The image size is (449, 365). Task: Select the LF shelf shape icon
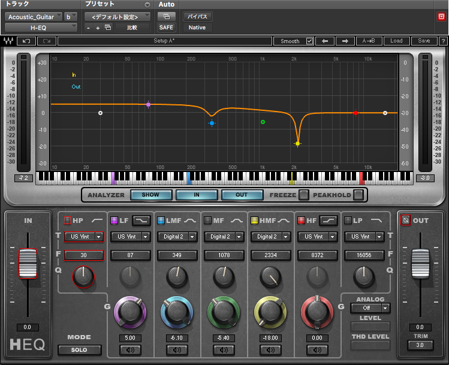pyautogui.click(x=141, y=221)
